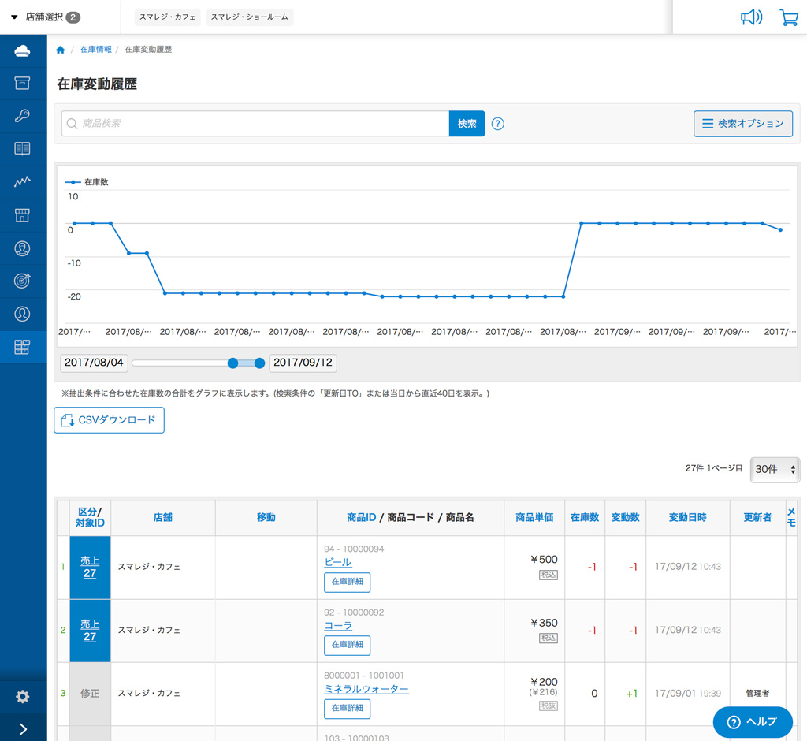
Task: Open the staff user circle sidebar icon
Action: point(22,314)
